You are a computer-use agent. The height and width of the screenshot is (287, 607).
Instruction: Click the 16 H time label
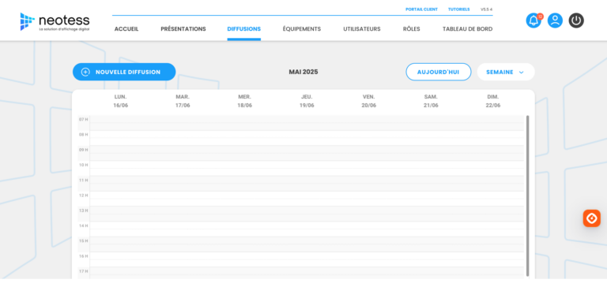pyautogui.click(x=83, y=256)
